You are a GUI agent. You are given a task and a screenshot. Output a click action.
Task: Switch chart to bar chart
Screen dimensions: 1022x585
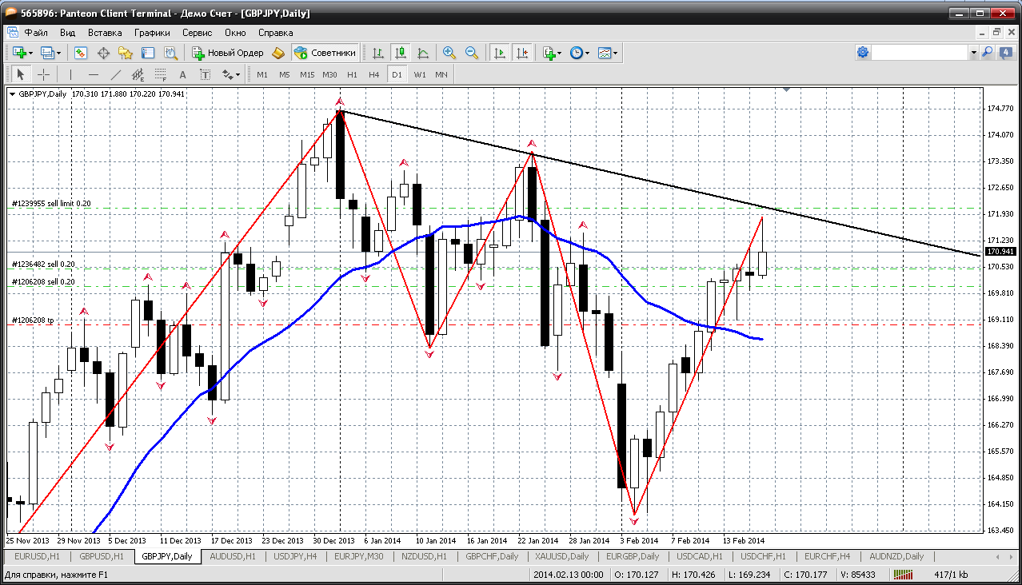click(378, 53)
